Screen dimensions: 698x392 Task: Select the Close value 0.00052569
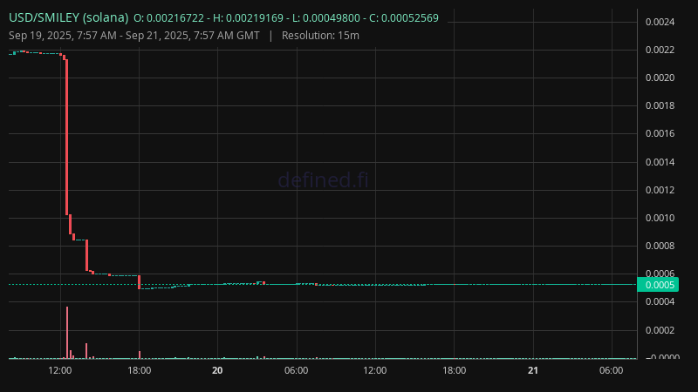tap(410, 18)
